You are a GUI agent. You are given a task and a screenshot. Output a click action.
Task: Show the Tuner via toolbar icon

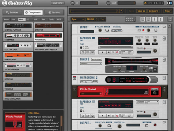click(154, 19)
